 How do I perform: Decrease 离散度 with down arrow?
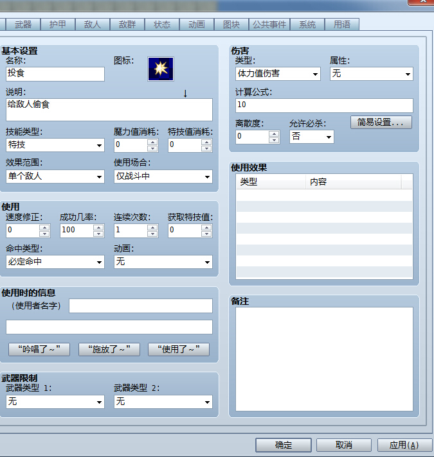[x=274, y=140]
